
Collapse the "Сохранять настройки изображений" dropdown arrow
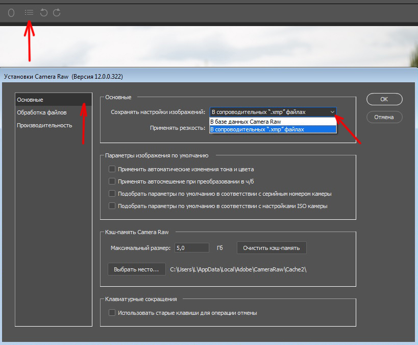point(332,111)
